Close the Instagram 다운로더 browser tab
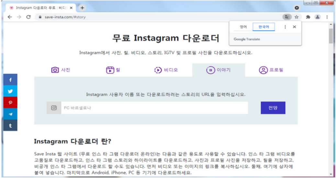The width and height of the screenshot is (336, 178). click(71, 8)
